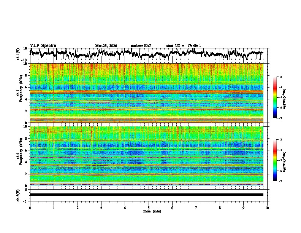Screen dimensions: 301x233
Task: Click the "Time (min)" axis label
Action: (152, 211)
